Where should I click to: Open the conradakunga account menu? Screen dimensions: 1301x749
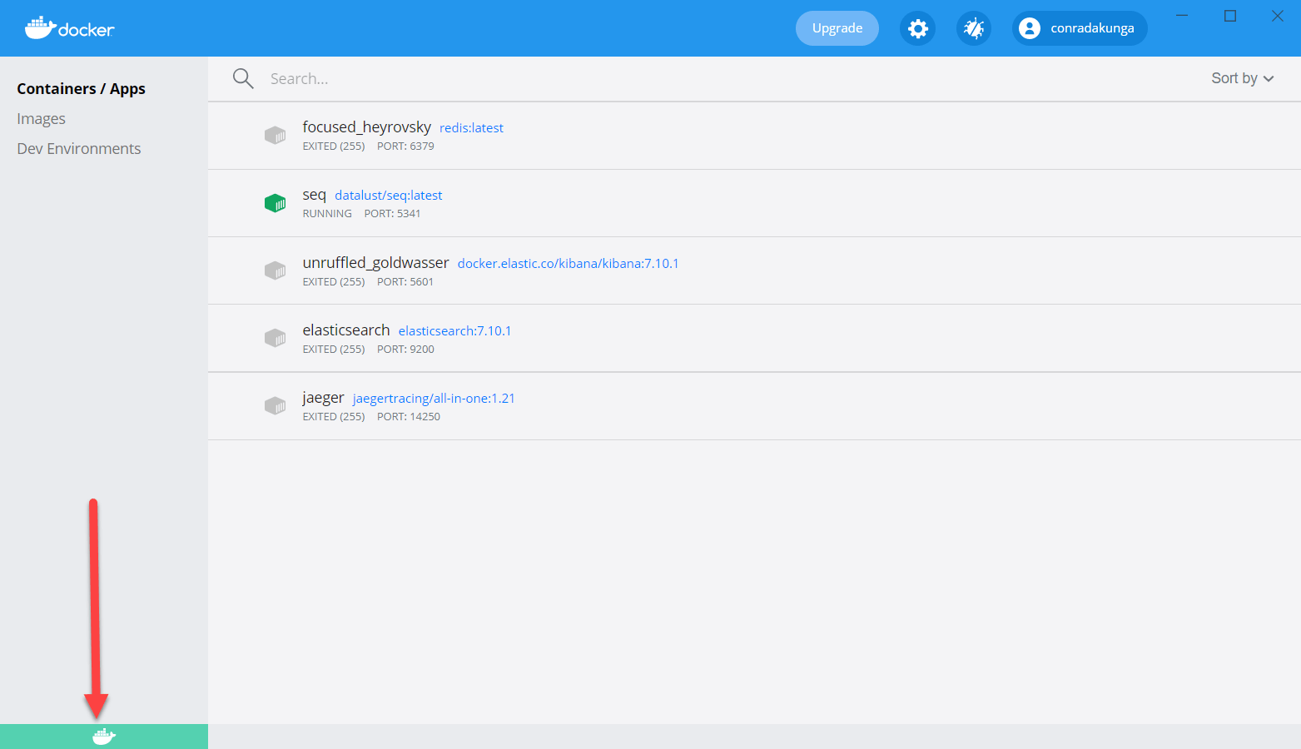click(x=1079, y=28)
